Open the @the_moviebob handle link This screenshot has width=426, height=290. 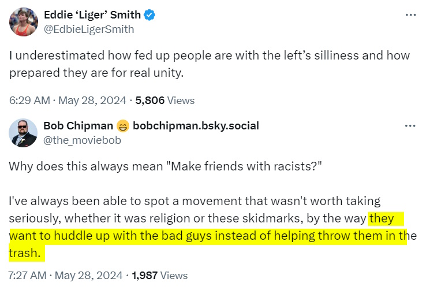[76, 139]
